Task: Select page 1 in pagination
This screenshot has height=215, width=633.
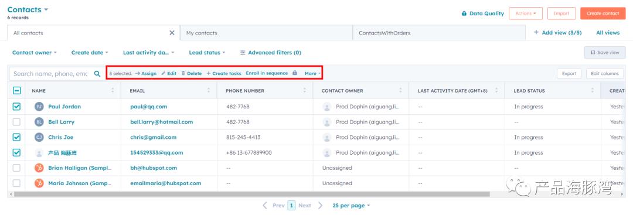Action: point(291,205)
